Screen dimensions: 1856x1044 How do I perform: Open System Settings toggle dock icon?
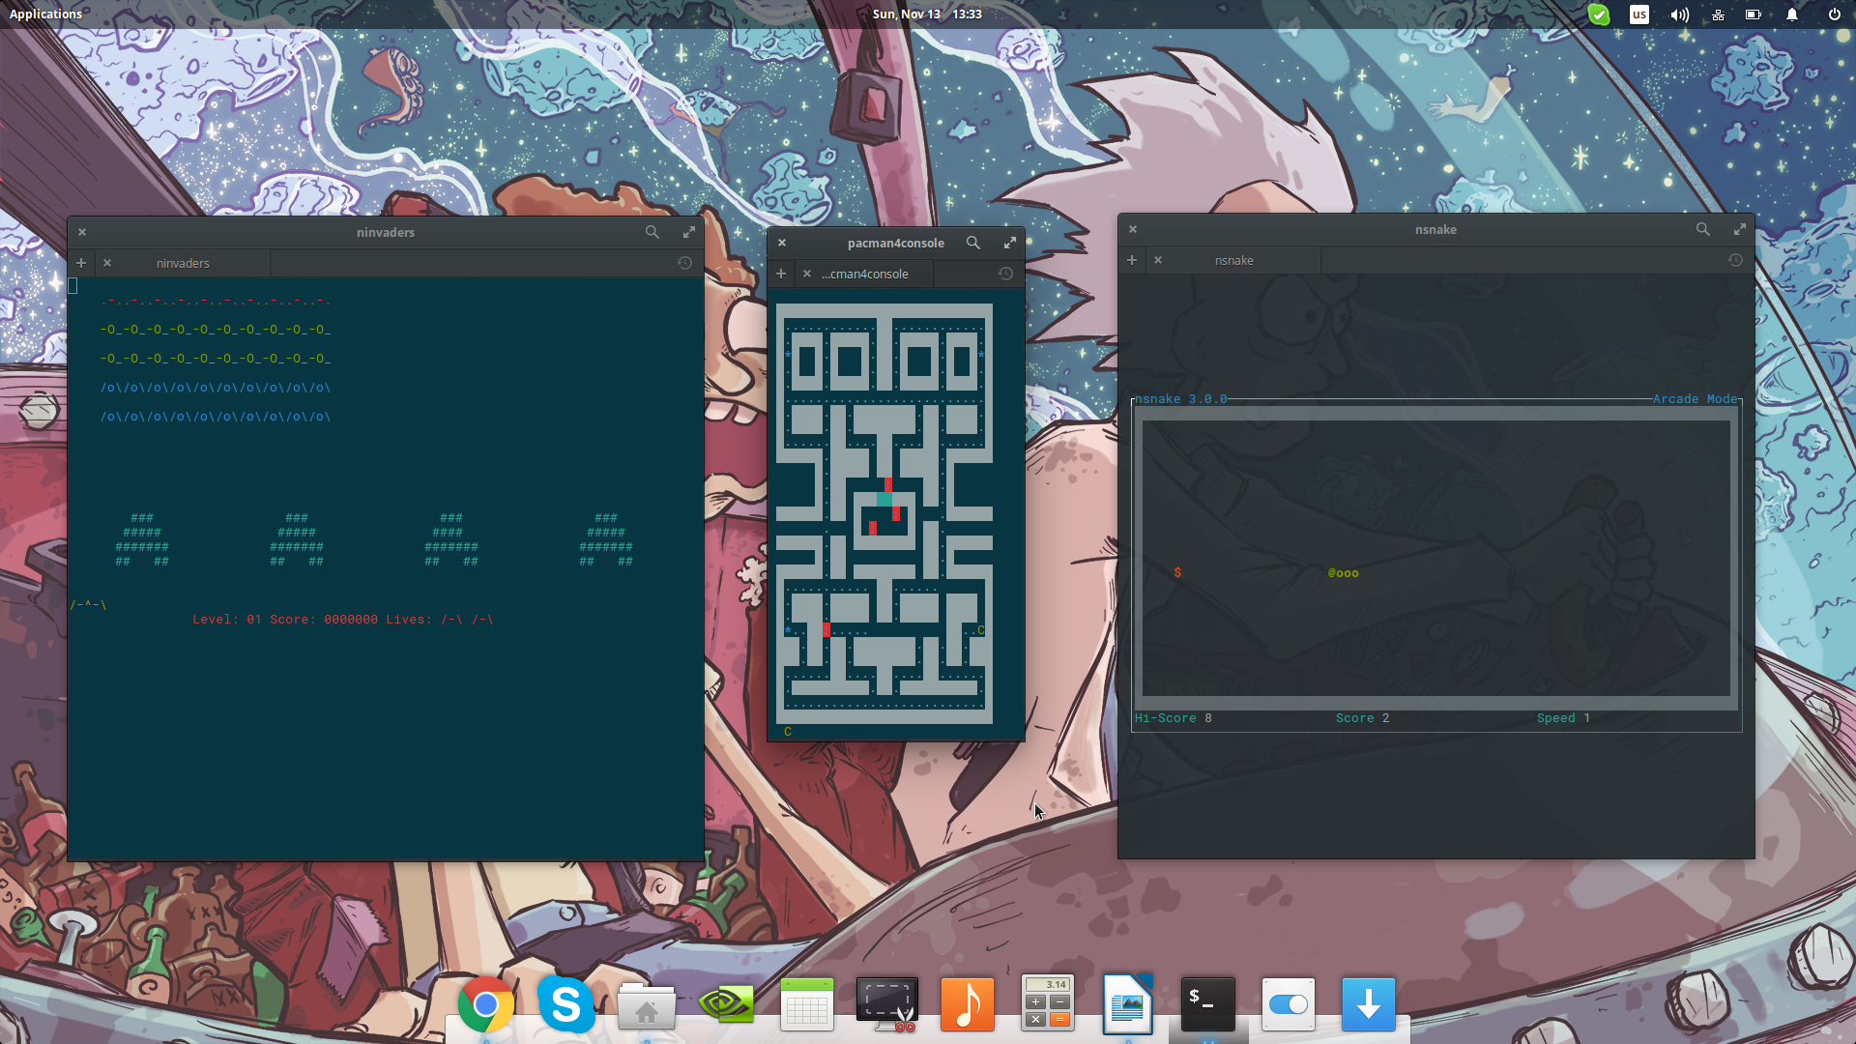[x=1288, y=1005]
